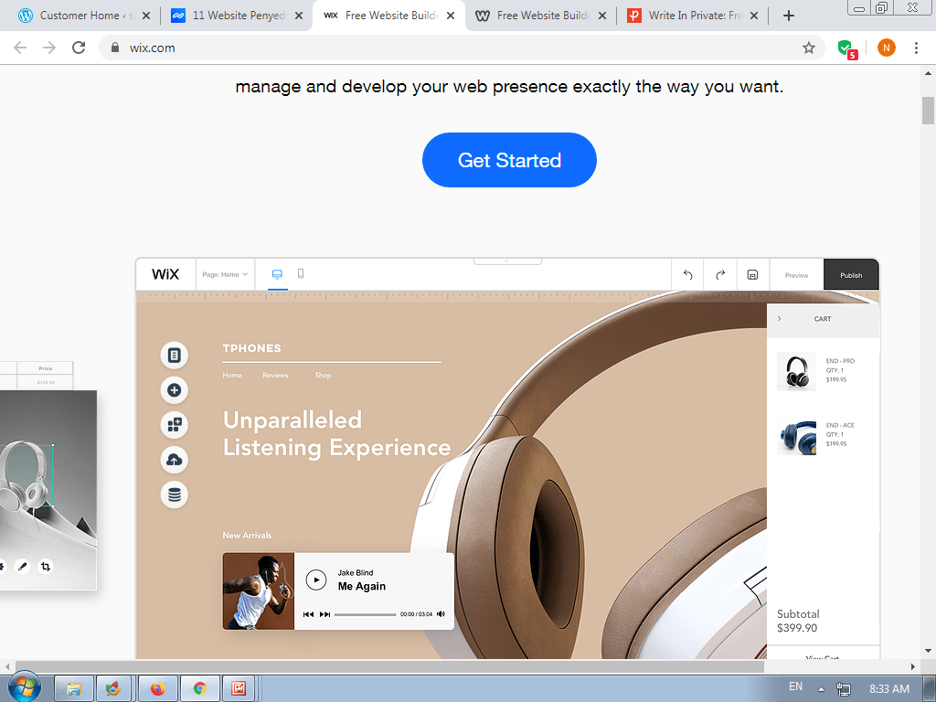Click the blue Get Started button

pyautogui.click(x=509, y=160)
